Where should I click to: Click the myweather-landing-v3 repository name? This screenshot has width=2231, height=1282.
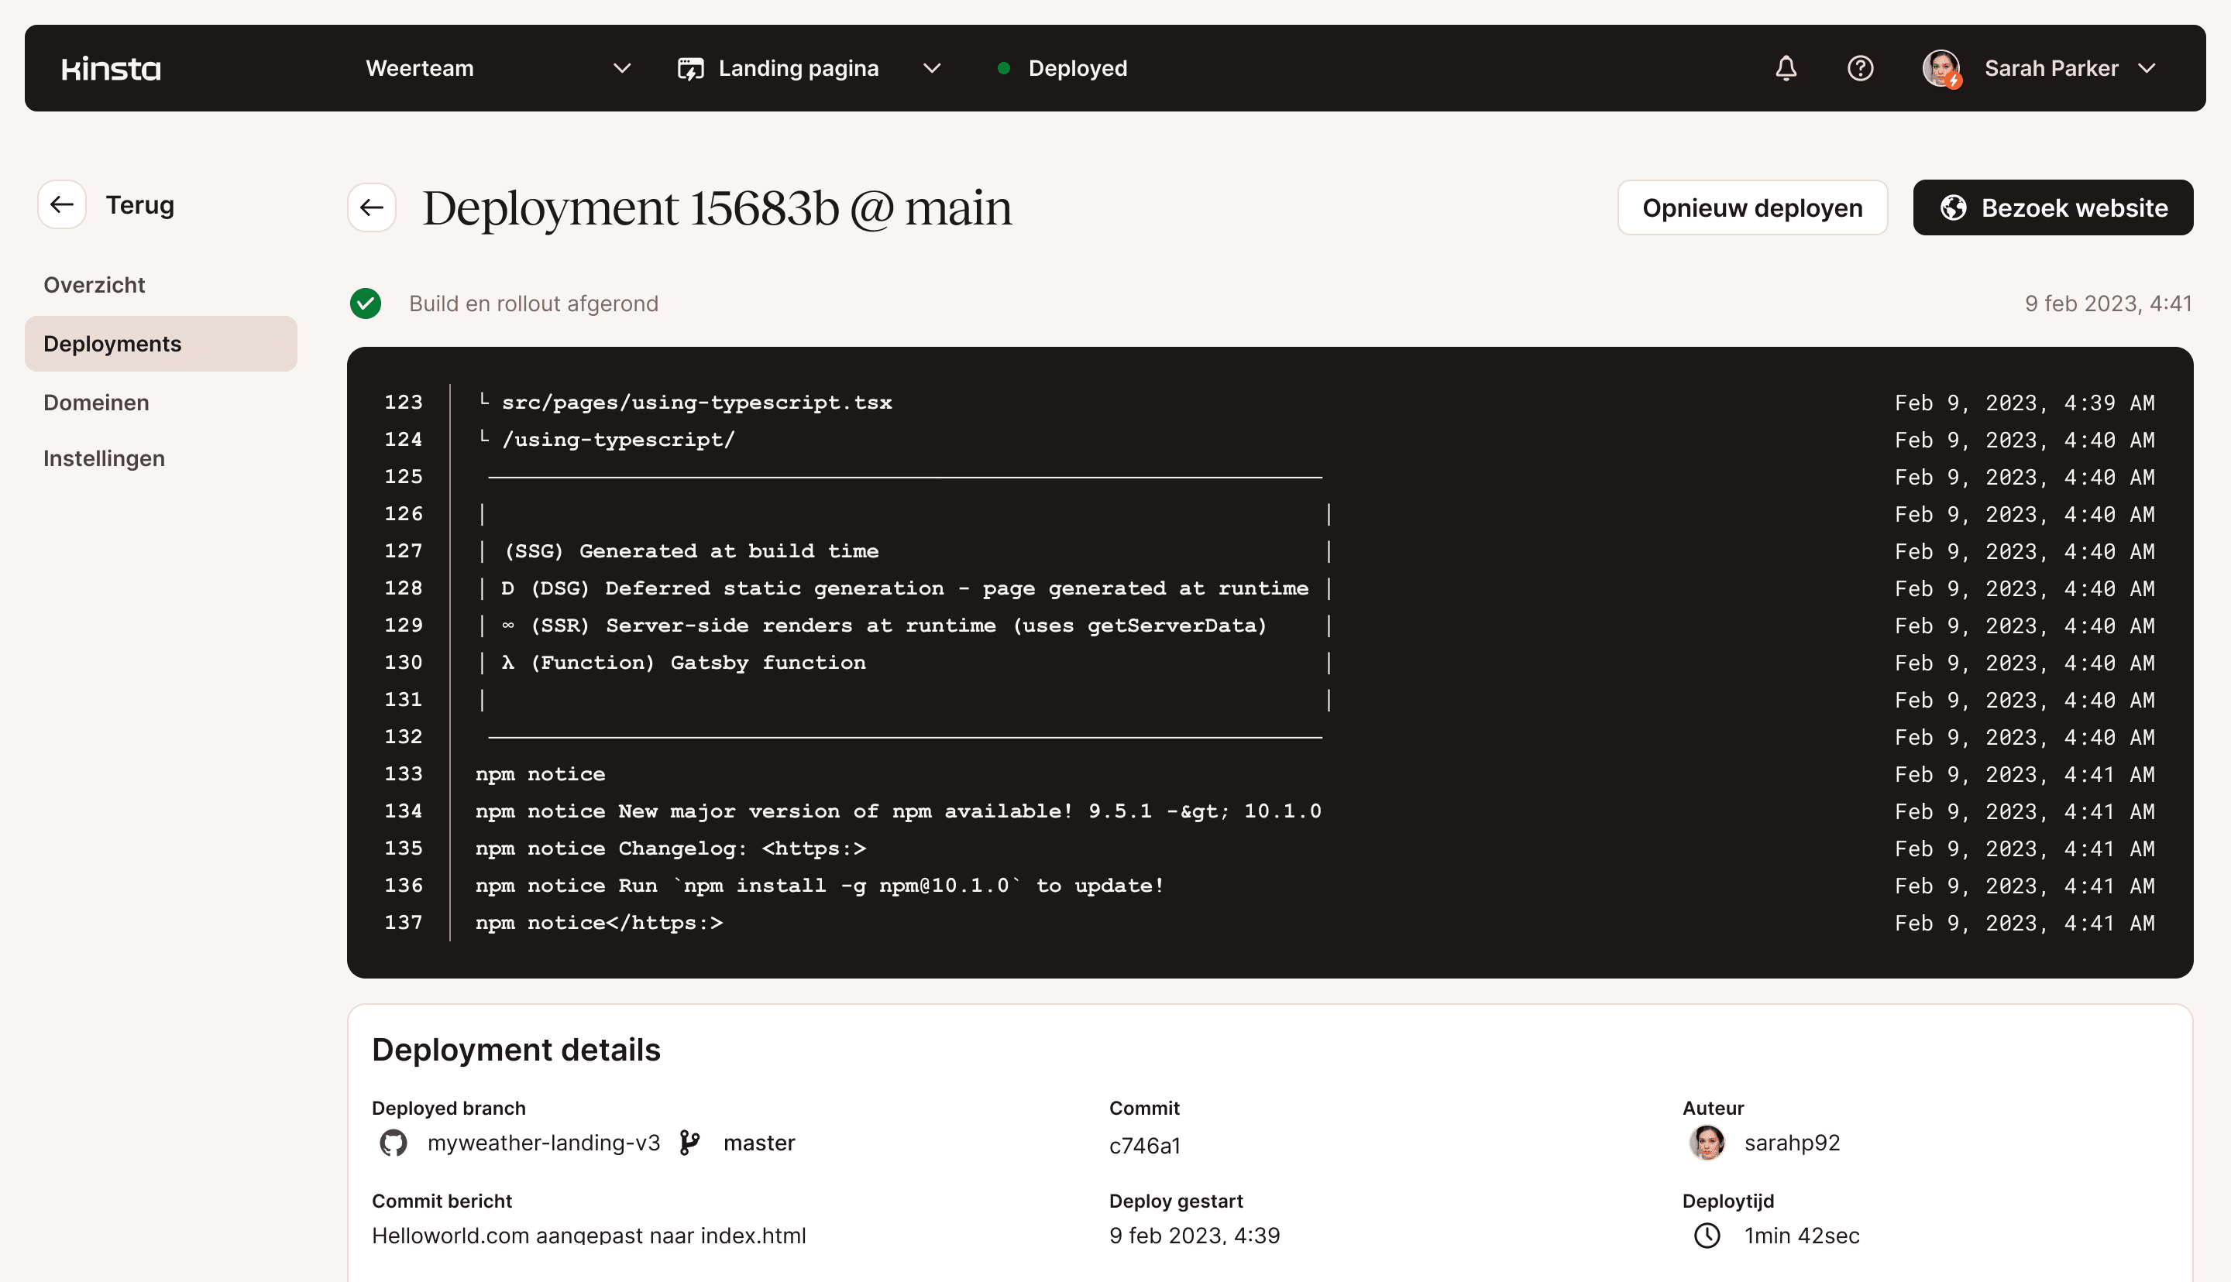544,1142
